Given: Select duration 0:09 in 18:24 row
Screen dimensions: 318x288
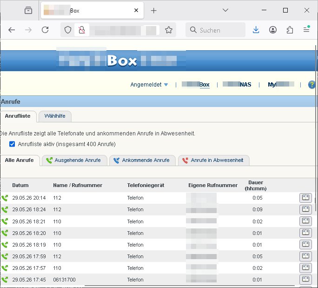Looking at the screenshot, I should click(x=258, y=209).
